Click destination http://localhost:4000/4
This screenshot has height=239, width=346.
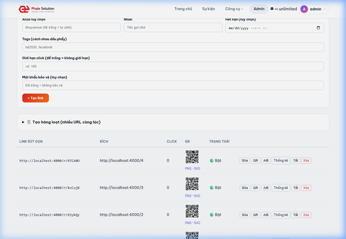pyautogui.click(x=121, y=161)
